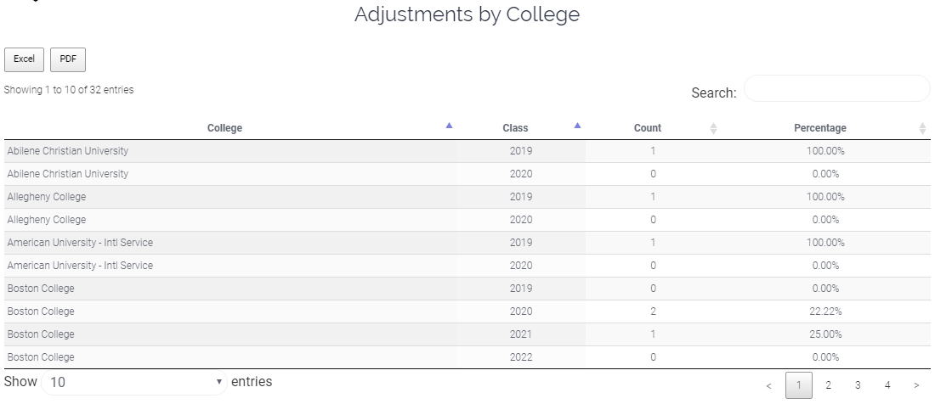Viewport: 935px width, 404px height.
Task: Go to next page arrow
Action: click(916, 385)
